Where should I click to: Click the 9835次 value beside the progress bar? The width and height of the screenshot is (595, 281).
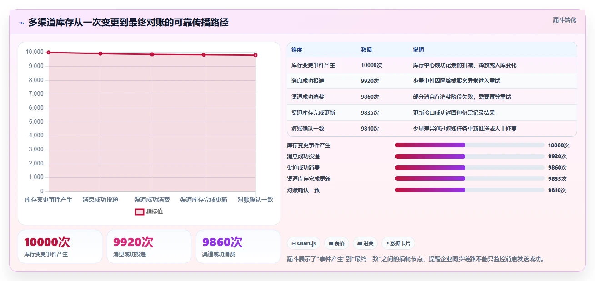click(557, 179)
